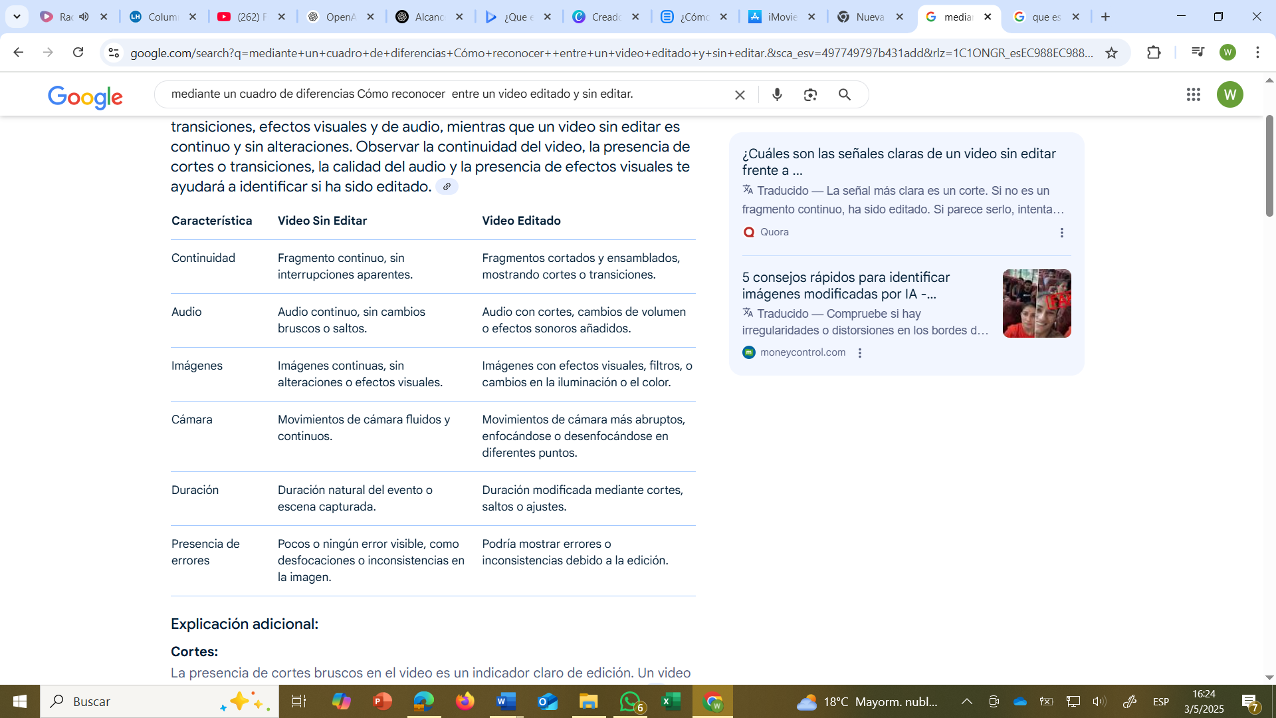This screenshot has width=1276, height=718.
Task: Open Copilot from taskbar
Action: 342,701
